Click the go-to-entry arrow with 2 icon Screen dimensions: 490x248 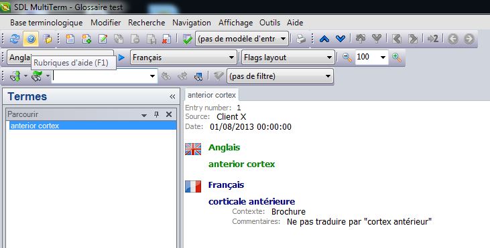pyautogui.click(x=433, y=39)
